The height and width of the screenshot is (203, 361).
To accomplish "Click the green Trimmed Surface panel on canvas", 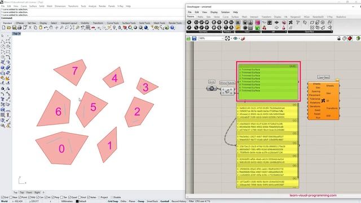I will (268, 82).
